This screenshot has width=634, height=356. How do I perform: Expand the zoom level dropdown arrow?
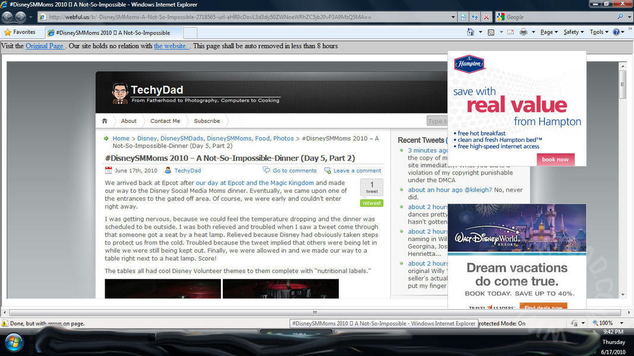622,323
